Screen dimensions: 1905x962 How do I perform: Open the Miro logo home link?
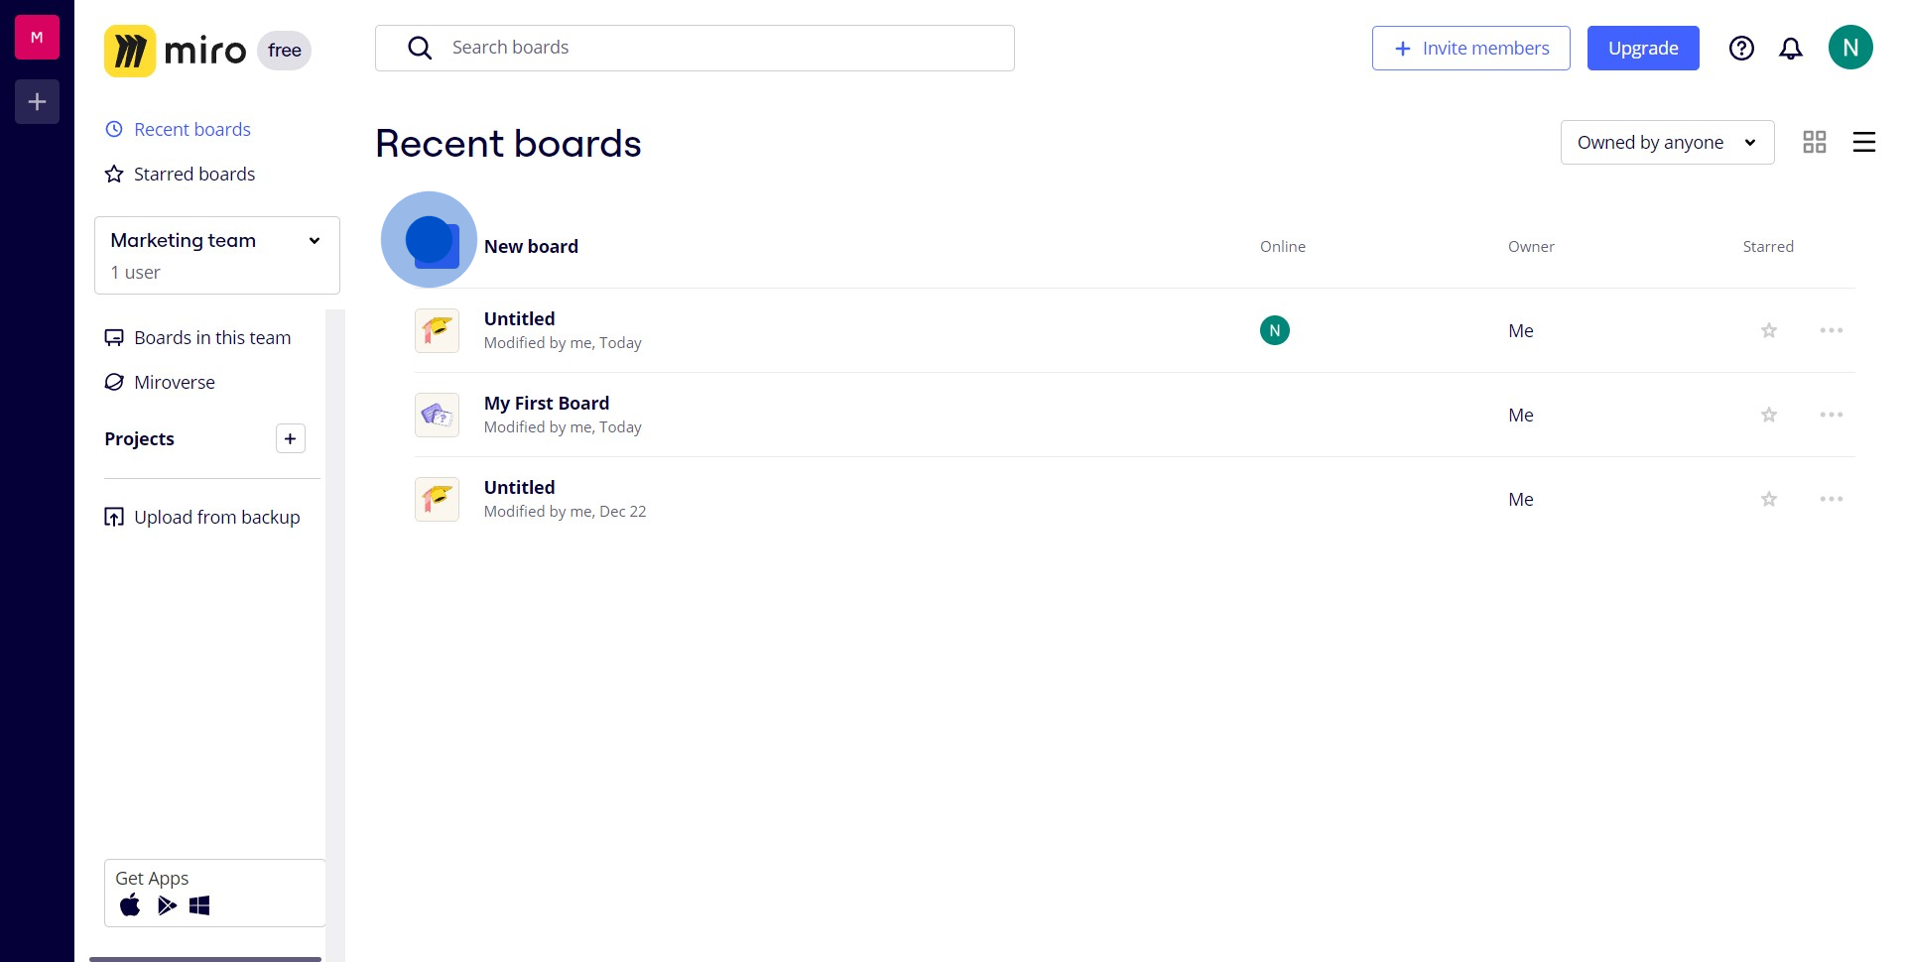176,50
